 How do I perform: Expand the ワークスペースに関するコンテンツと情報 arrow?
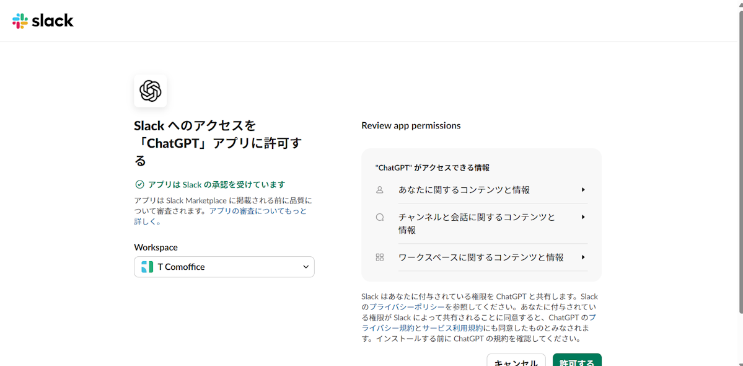[x=583, y=257]
